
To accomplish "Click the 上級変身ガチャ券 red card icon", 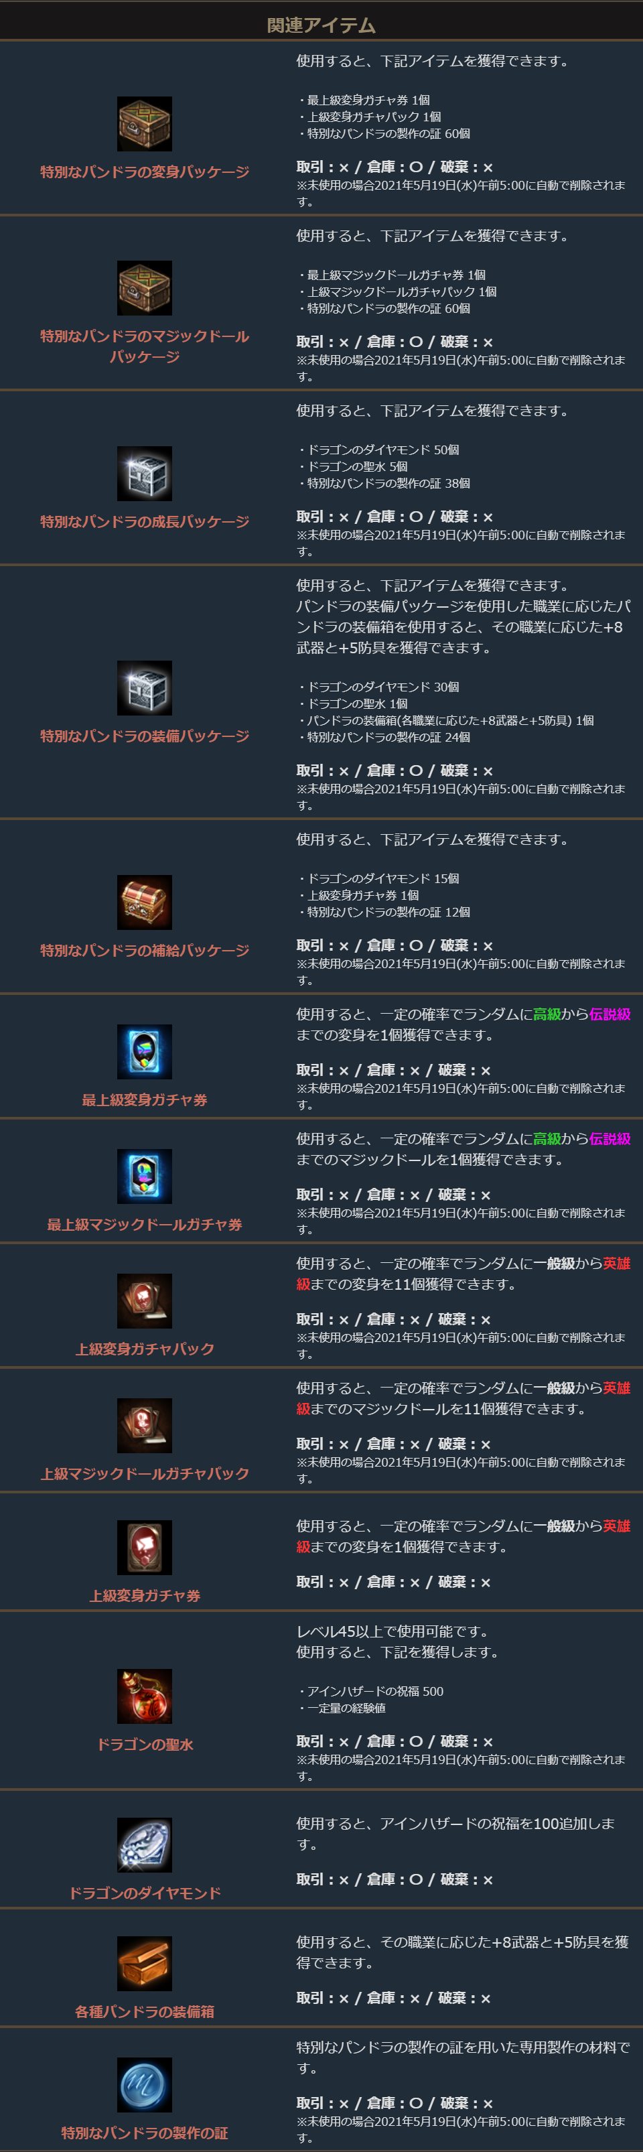I will tap(145, 1547).
